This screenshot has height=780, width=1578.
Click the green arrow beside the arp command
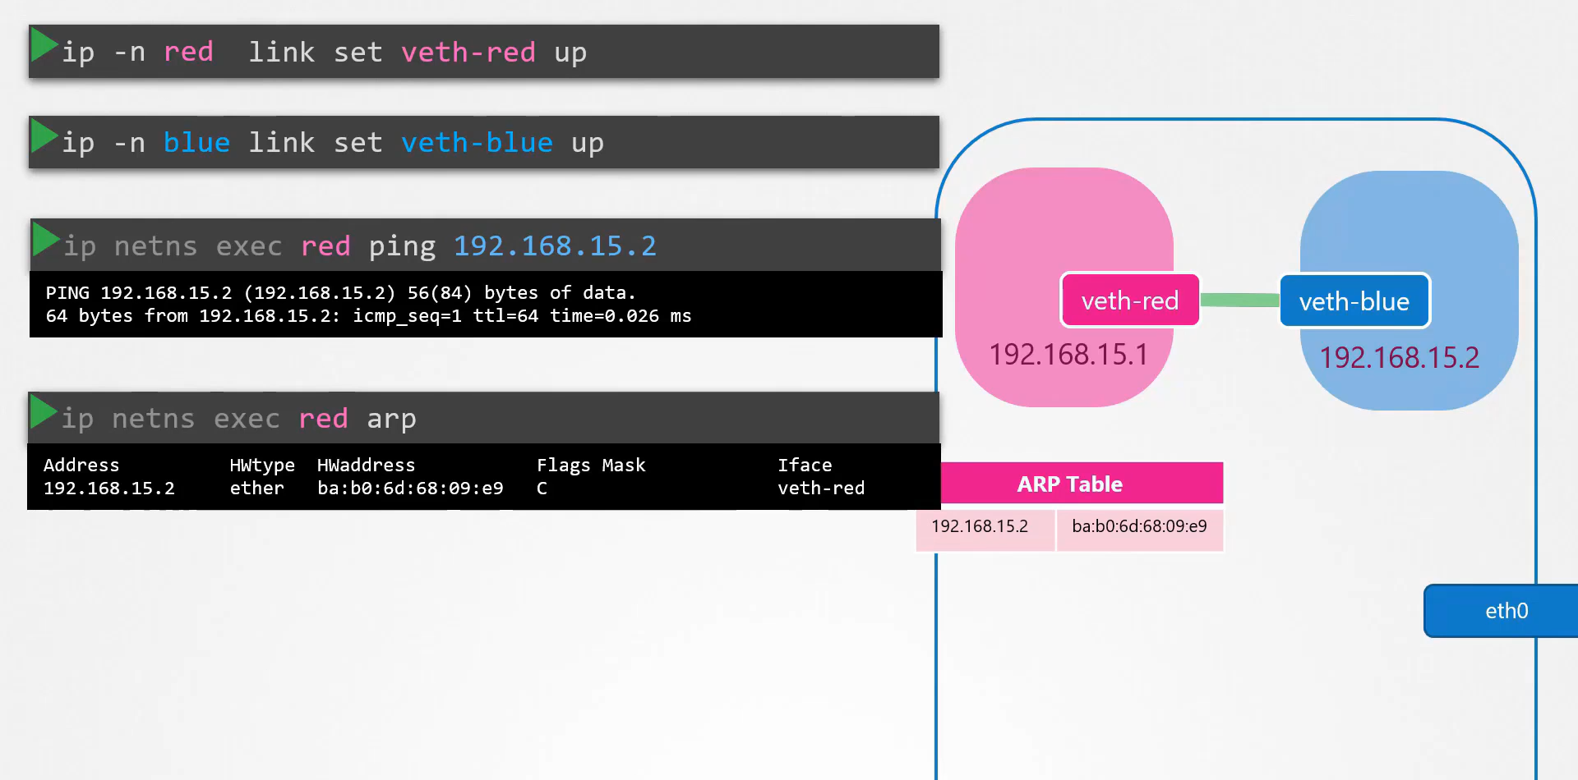pos(44,411)
